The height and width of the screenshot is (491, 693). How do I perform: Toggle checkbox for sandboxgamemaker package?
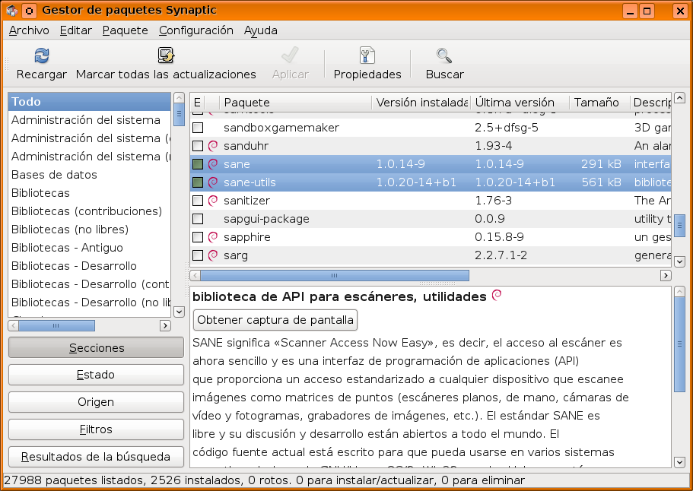(198, 128)
